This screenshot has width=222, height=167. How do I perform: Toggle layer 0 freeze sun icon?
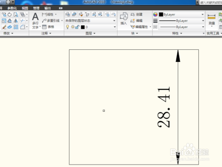pos(73,27)
